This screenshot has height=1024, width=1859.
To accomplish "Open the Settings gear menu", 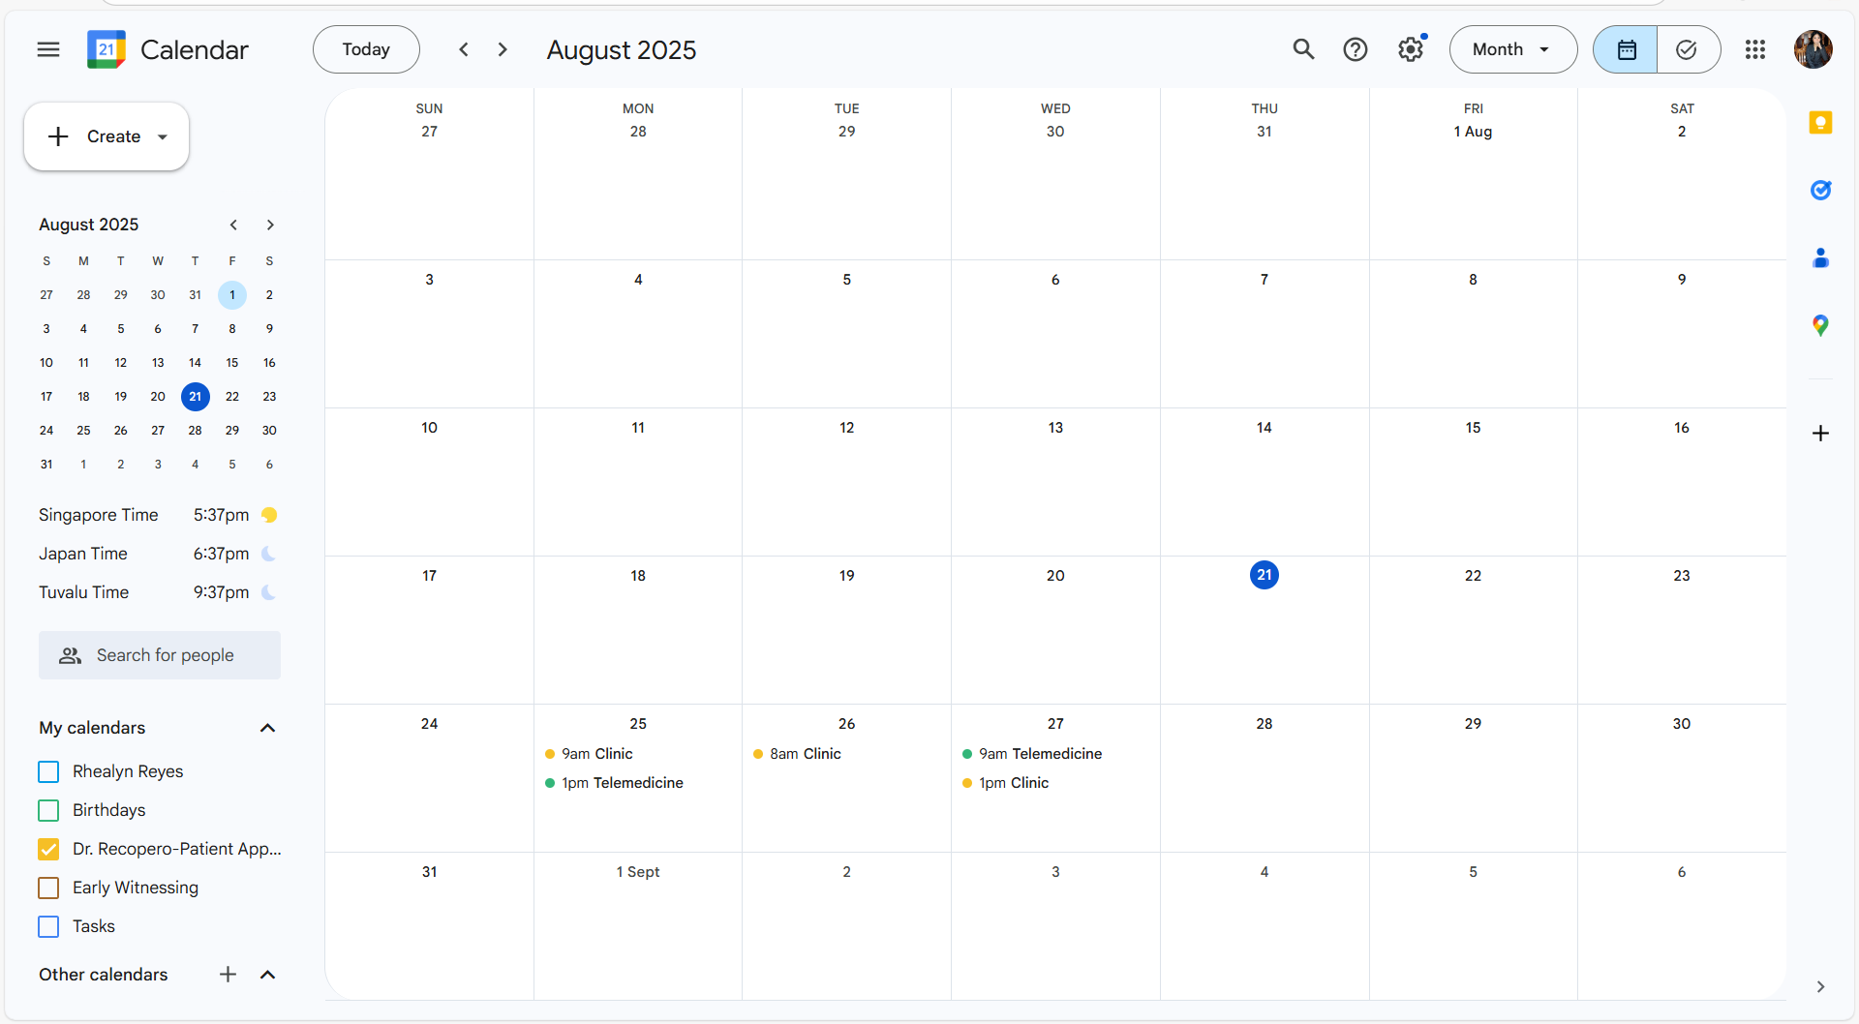I will coord(1410,49).
